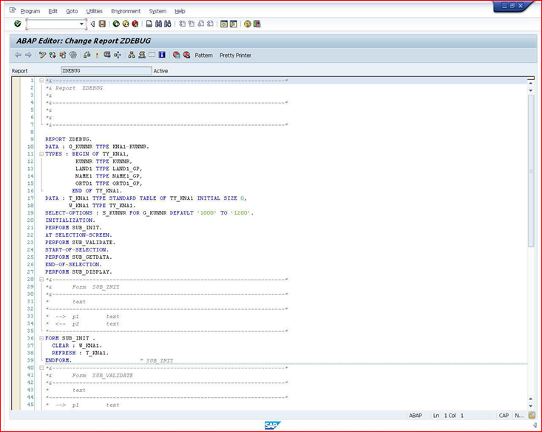The width and height of the screenshot is (542, 432).
Task: Open the Display Object List hierarchy icon
Action: (132, 55)
